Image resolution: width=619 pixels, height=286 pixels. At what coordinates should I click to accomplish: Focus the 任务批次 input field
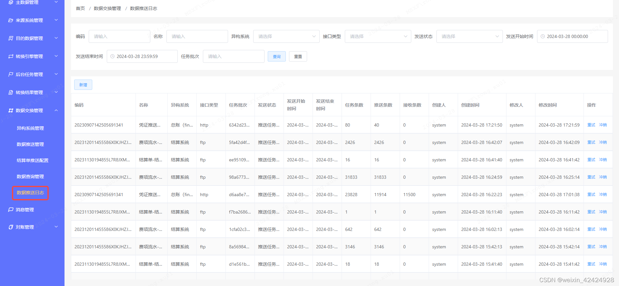tap(234, 56)
